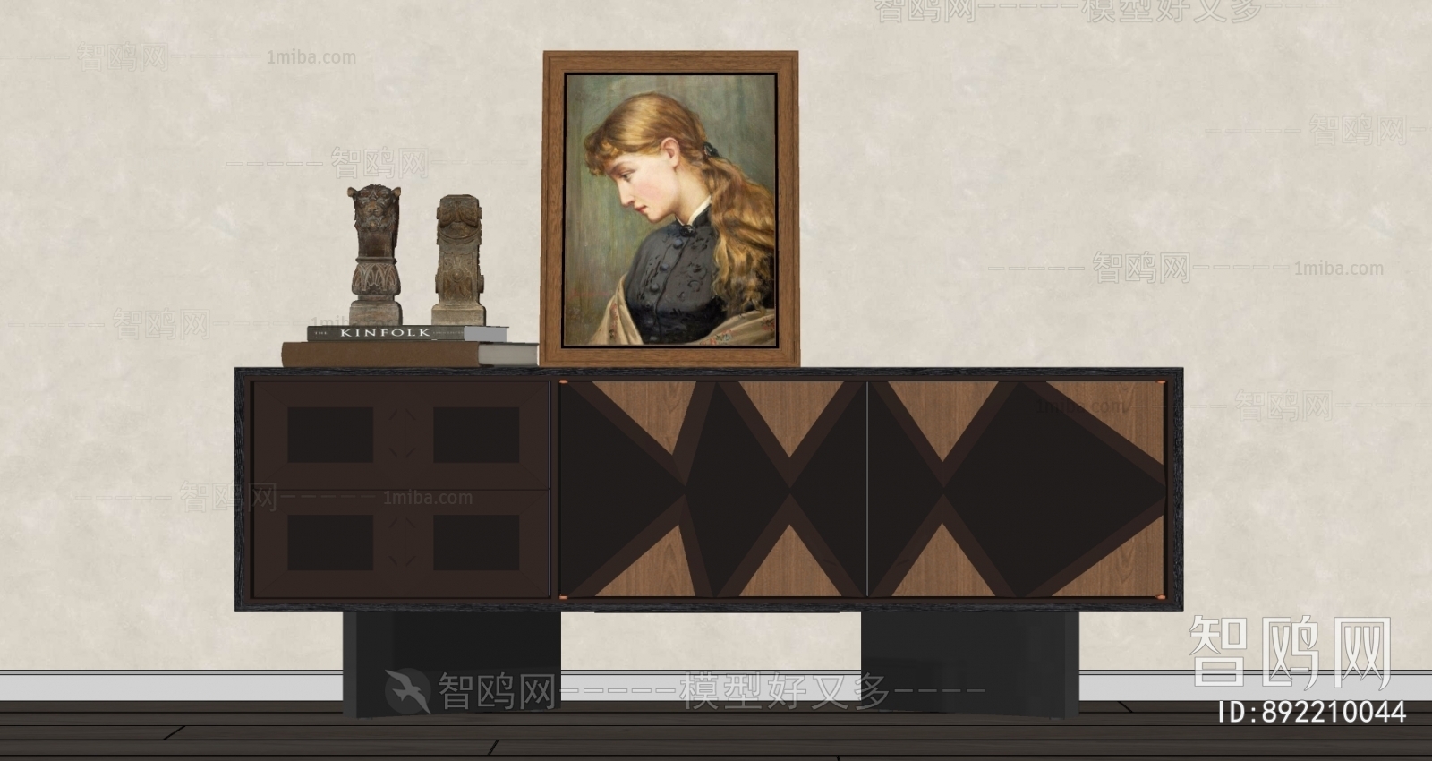1432x761 pixels.
Task: Select the middle geometric cabinet door
Action: [712, 489]
